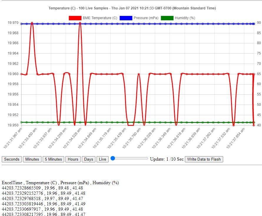
Task: Click the right axis value '90'
Action: pyautogui.click(x=259, y=23)
